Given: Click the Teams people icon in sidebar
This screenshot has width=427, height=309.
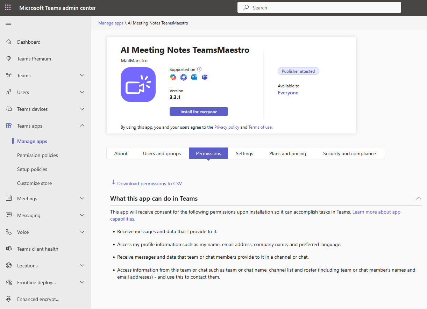Looking at the screenshot, I should (x=9, y=76).
